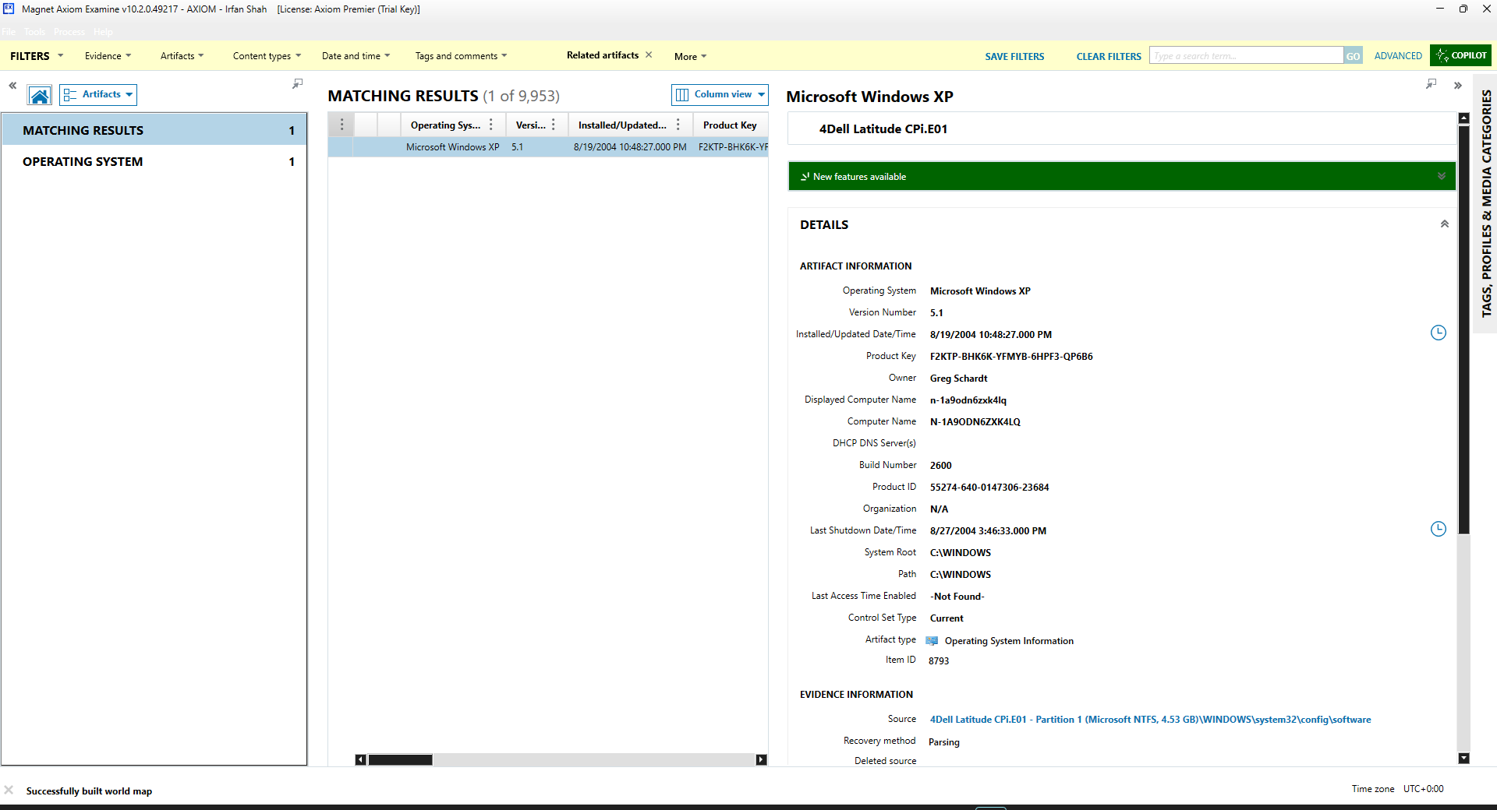Click Recovery method value Parsing
1497x810 pixels.
click(x=943, y=742)
